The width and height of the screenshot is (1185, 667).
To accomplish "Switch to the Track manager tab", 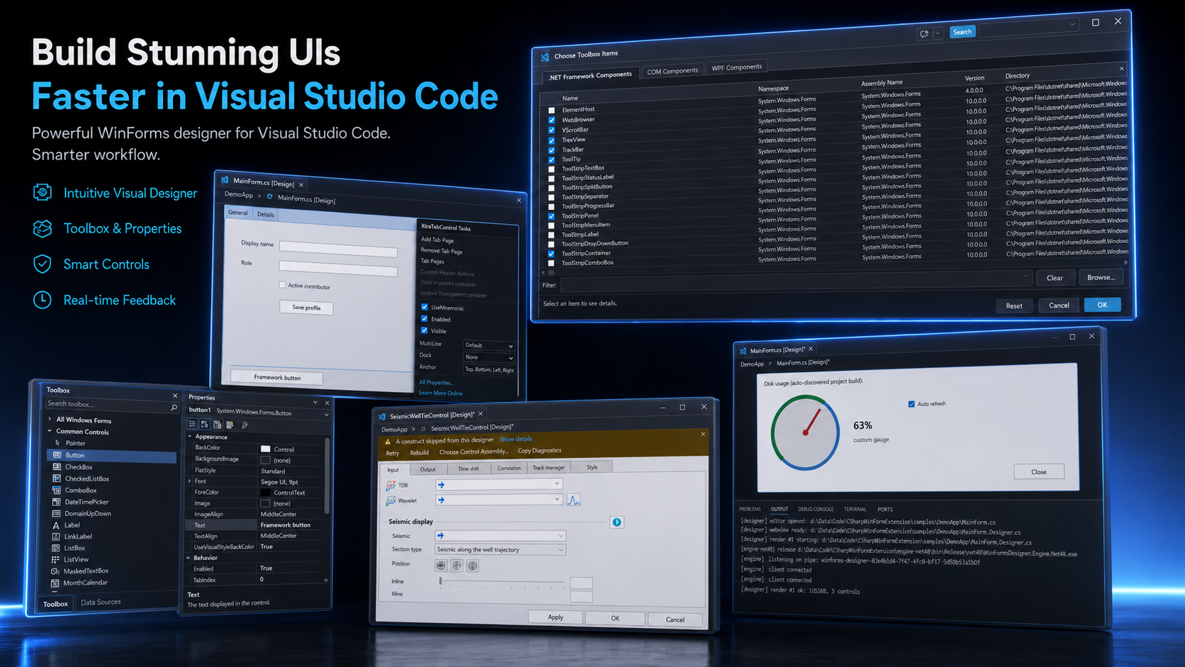I will tap(549, 468).
